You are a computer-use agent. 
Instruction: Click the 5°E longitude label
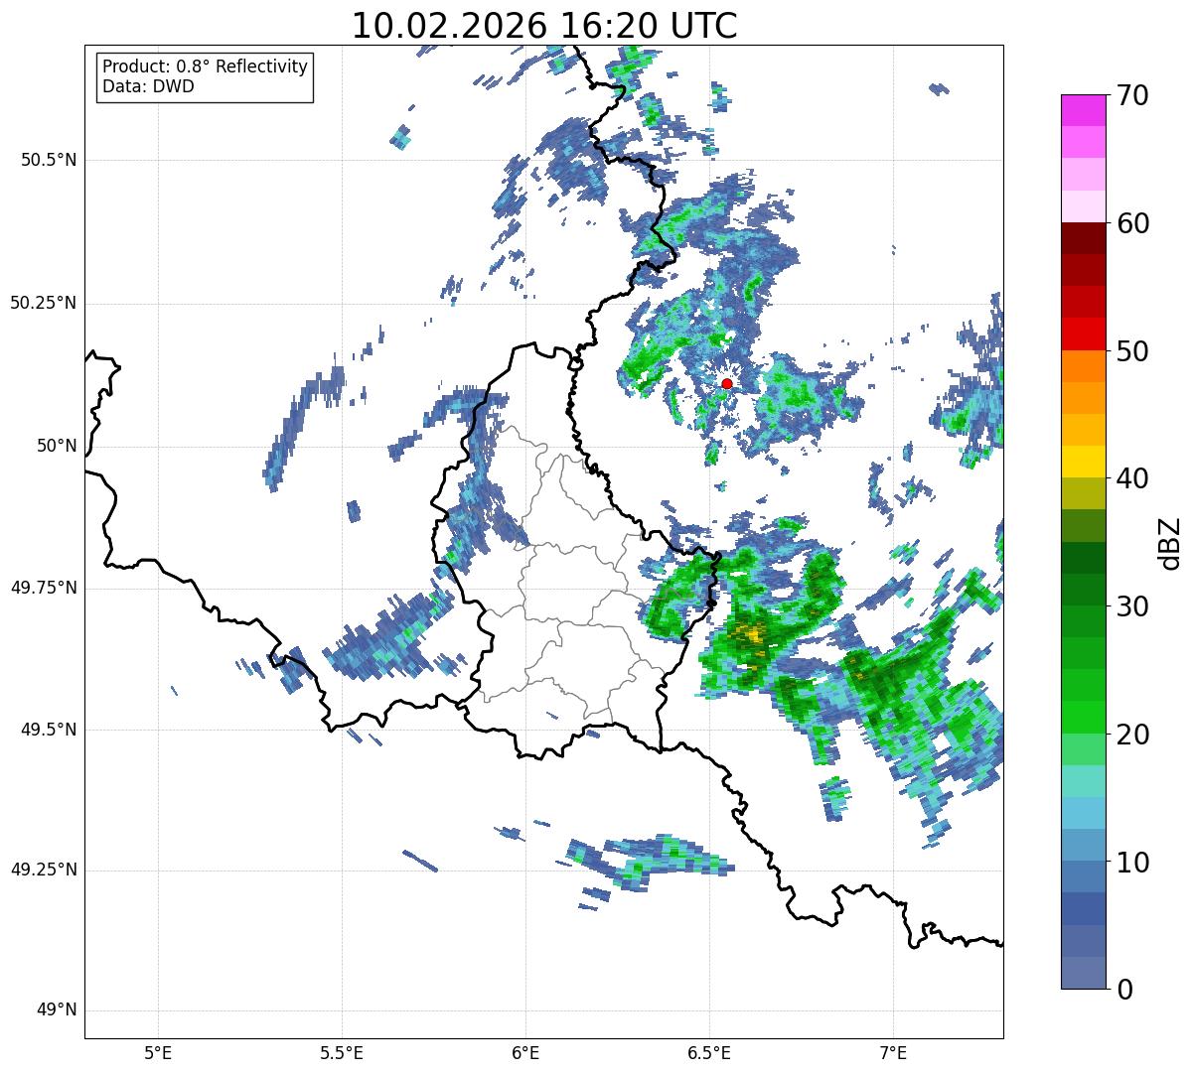coord(158,1053)
